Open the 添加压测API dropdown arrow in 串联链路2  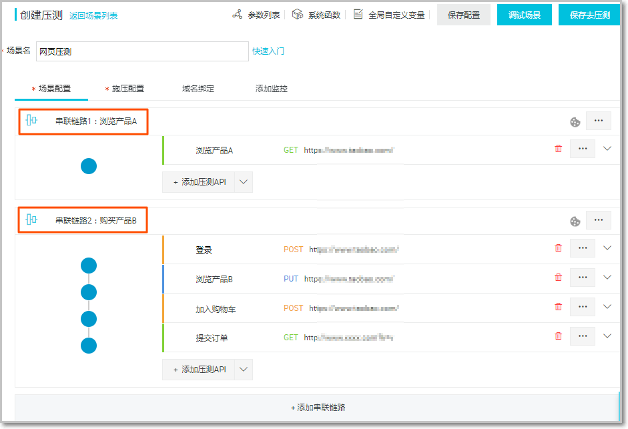pos(244,370)
